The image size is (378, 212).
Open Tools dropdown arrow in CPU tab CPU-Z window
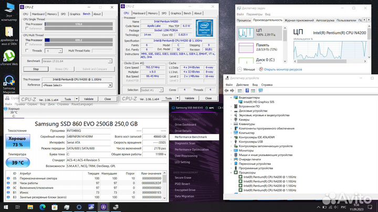(x=177, y=98)
